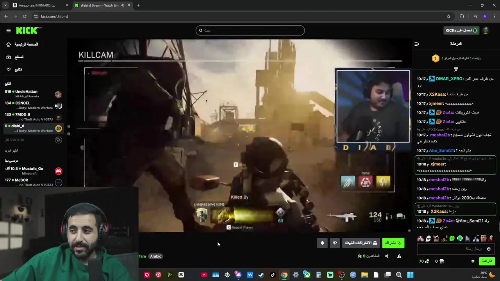Open a new browser tab
This screenshot has width=500, height=281.
point(138,5)
